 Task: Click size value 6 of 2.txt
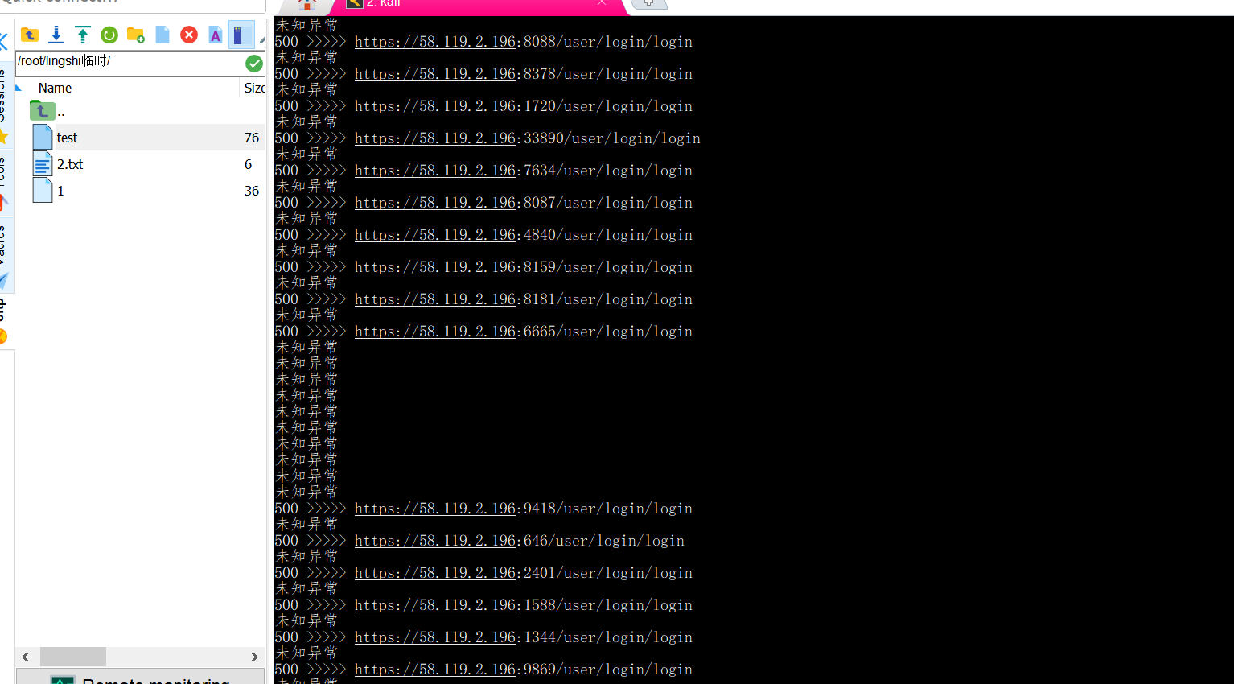[x=248, y=164]
